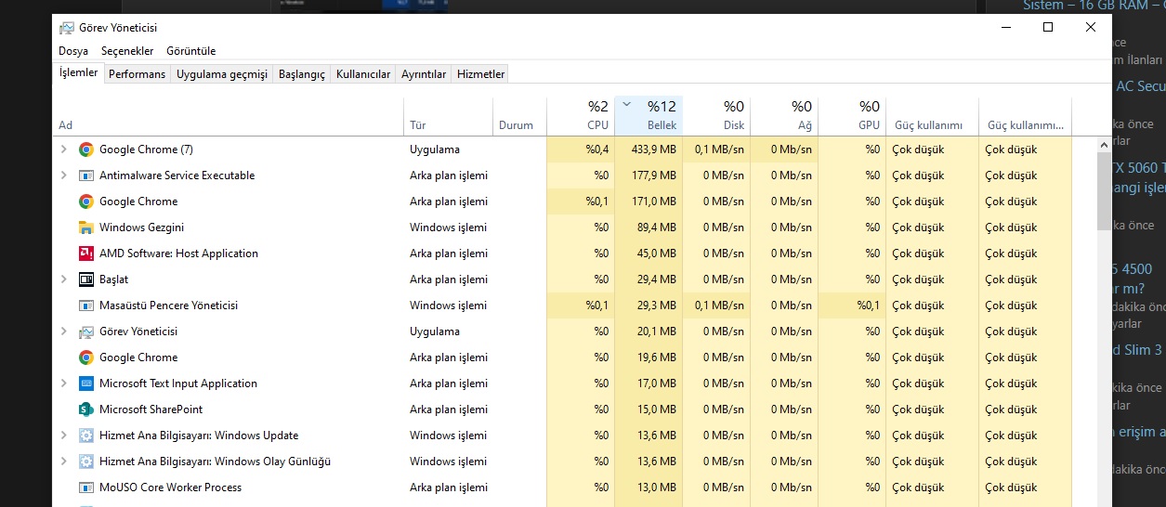Expand the Görev Yöneticisi process row
The image size is (1166, 507).
tap(64, 331)
